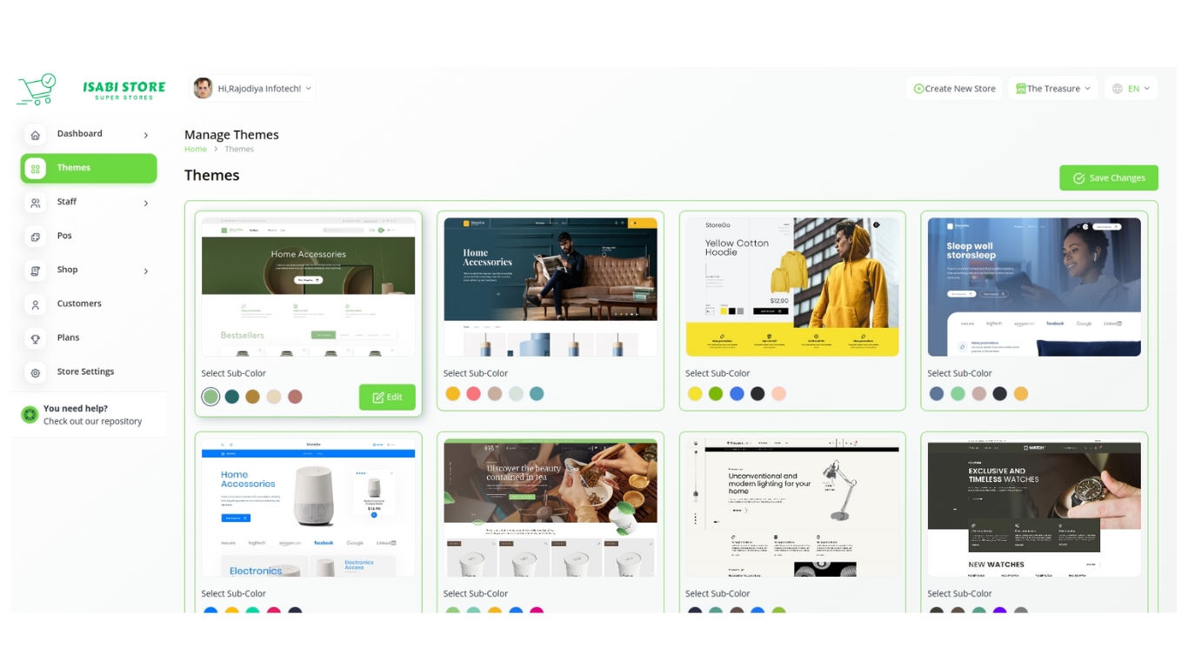The width and height of the screenshot is (1188, 668).
Task: Open the EN language dropdown
Action: 1131,89
